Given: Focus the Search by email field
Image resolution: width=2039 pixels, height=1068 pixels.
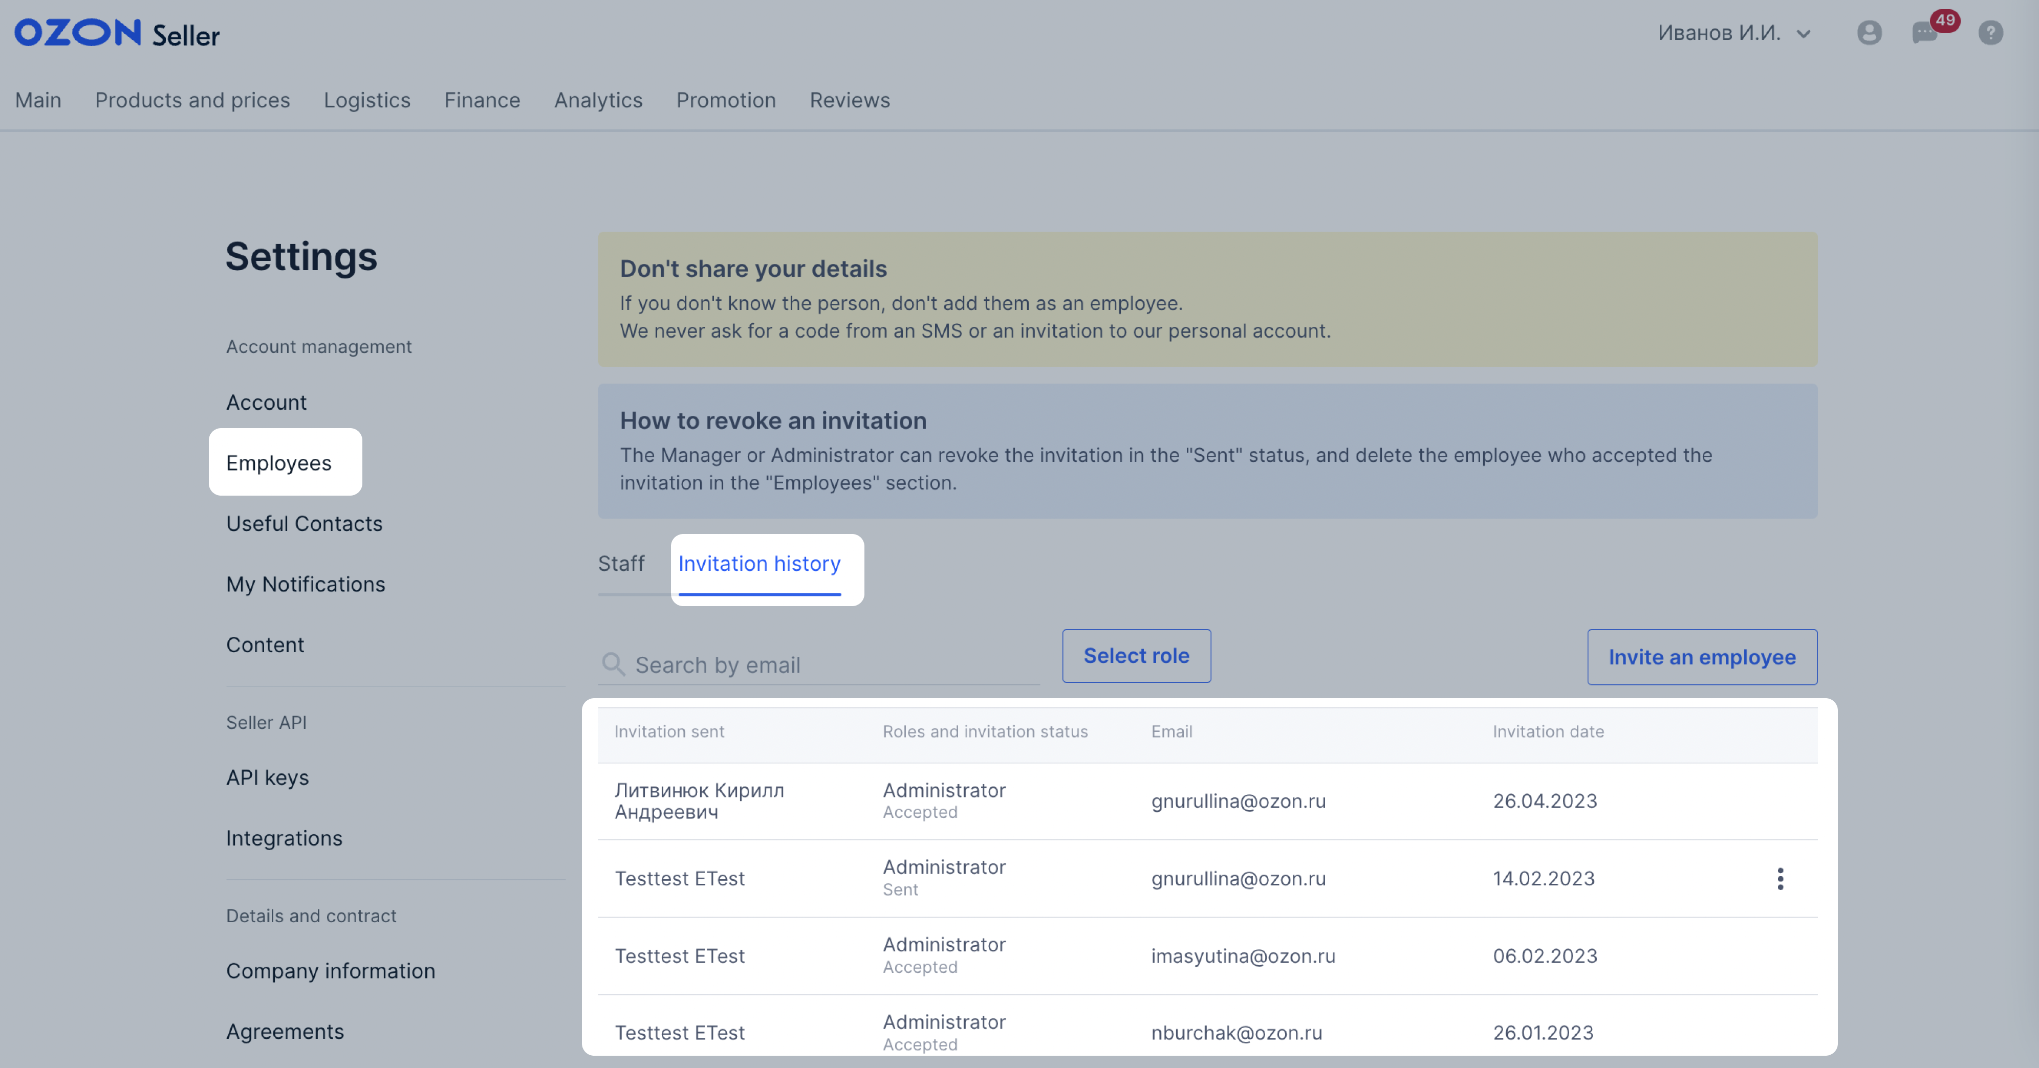Looking at the screenshot, I should coord(819,664).
